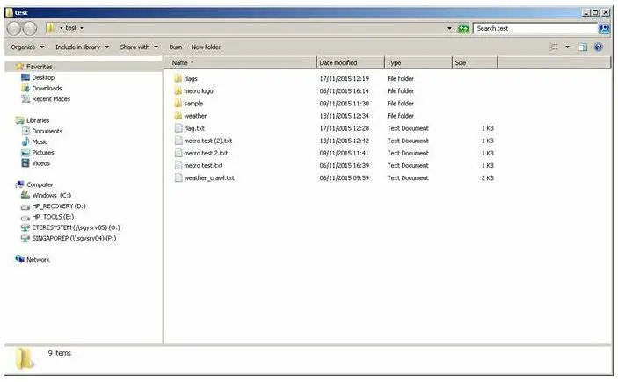618x382 pixels.
Task: Click inside the Search test field
Action: pos(532,28)
